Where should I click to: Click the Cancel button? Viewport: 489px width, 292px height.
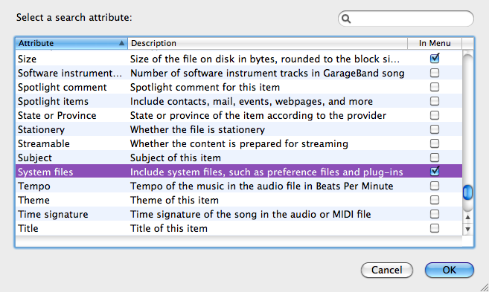pos(387,270)
